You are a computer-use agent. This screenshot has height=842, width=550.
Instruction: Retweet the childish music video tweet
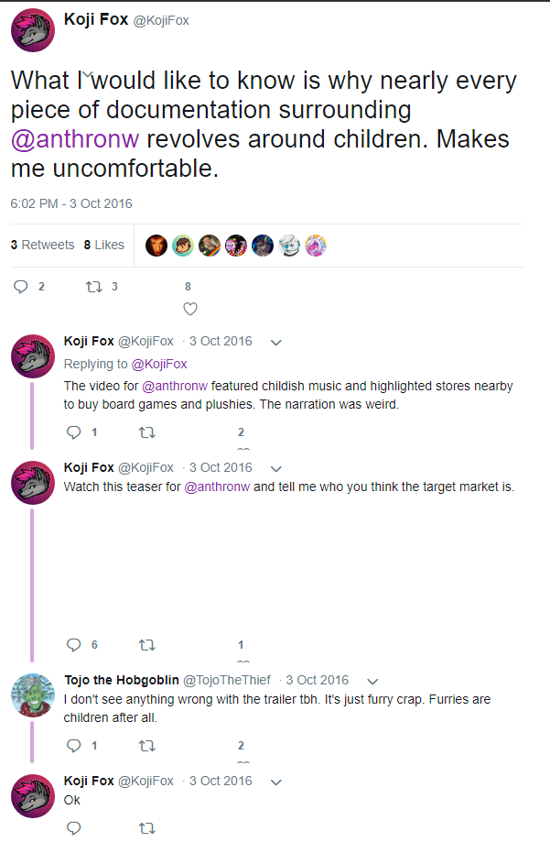click(x=146, y=432)
